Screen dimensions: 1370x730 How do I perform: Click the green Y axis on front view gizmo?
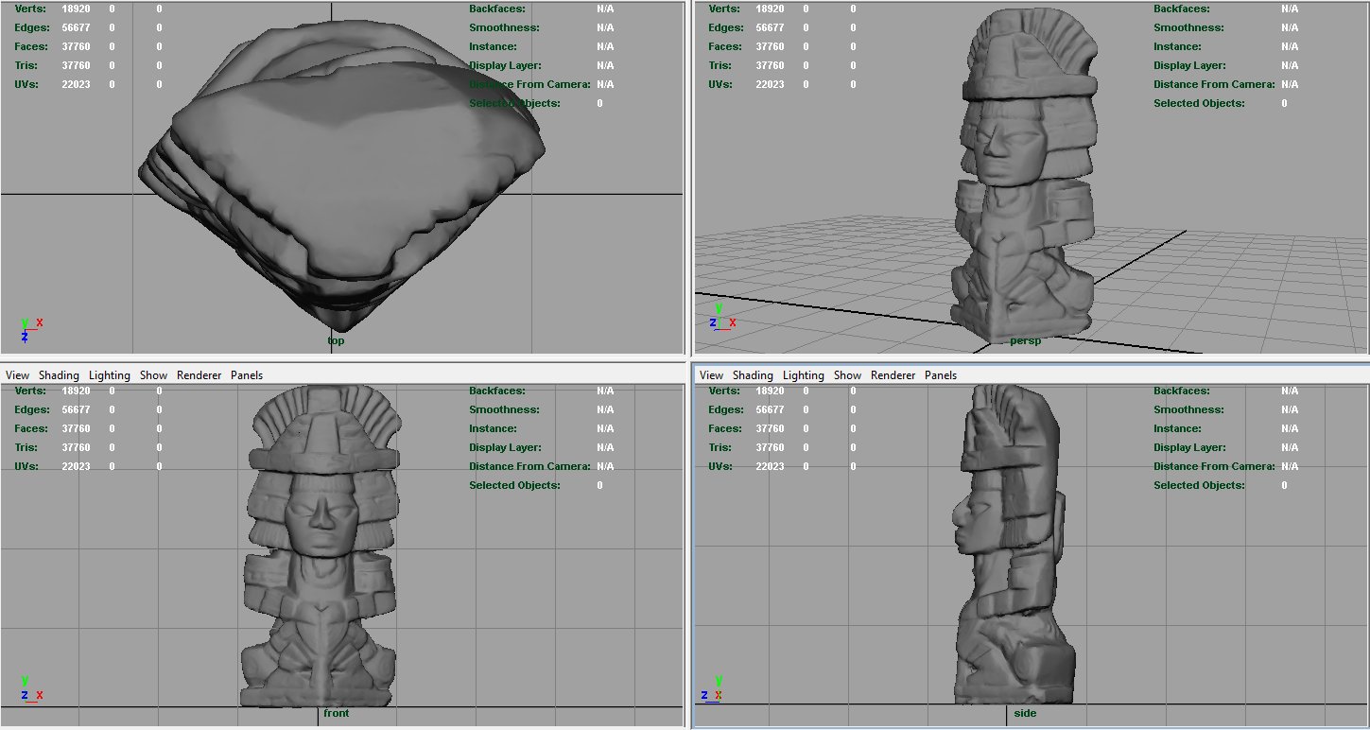(x=25, y=680)
